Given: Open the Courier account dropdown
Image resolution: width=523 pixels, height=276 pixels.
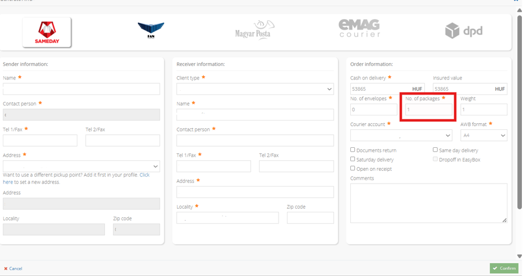Looking at the screenshot, I should coord(401,135).
